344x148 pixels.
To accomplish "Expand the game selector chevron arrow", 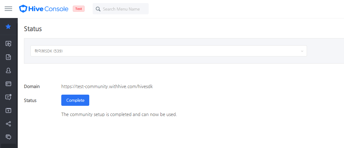I will (302, 51).
